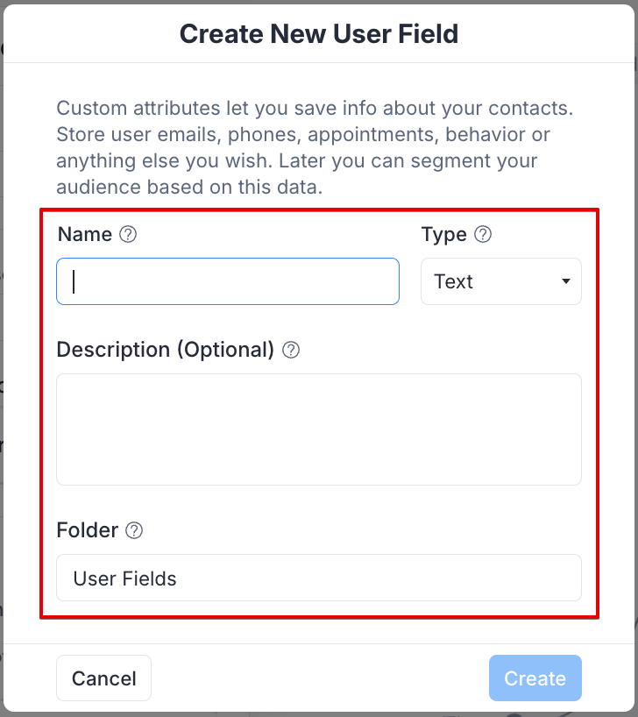Viewport: 638px width, 717px height.
Task: Click the Type field label
Action: tap(443, 234)
